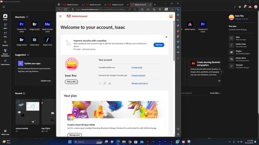Open Apps section in Creative Cloud sidebar

click(5, 26)
